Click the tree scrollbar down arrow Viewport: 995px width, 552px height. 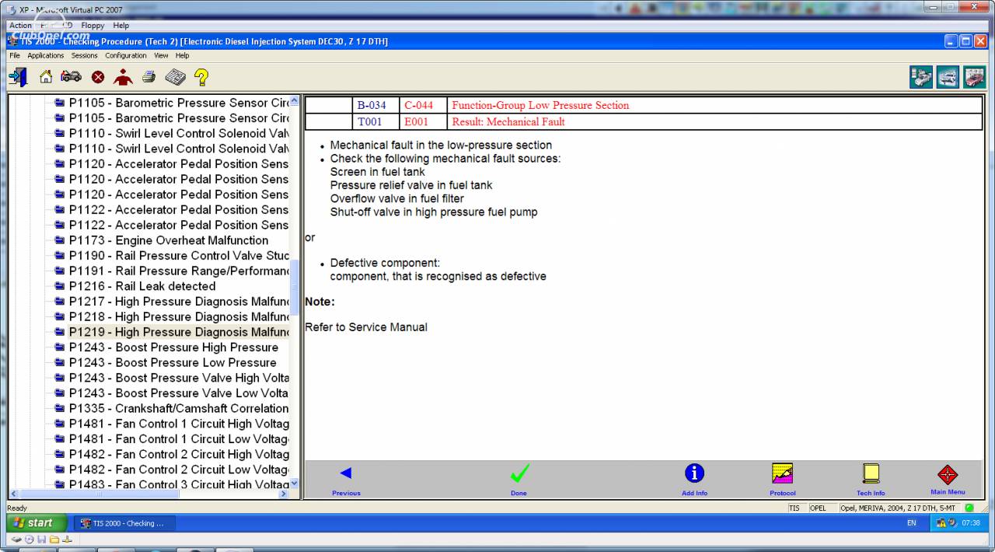[x=294, y=483]
